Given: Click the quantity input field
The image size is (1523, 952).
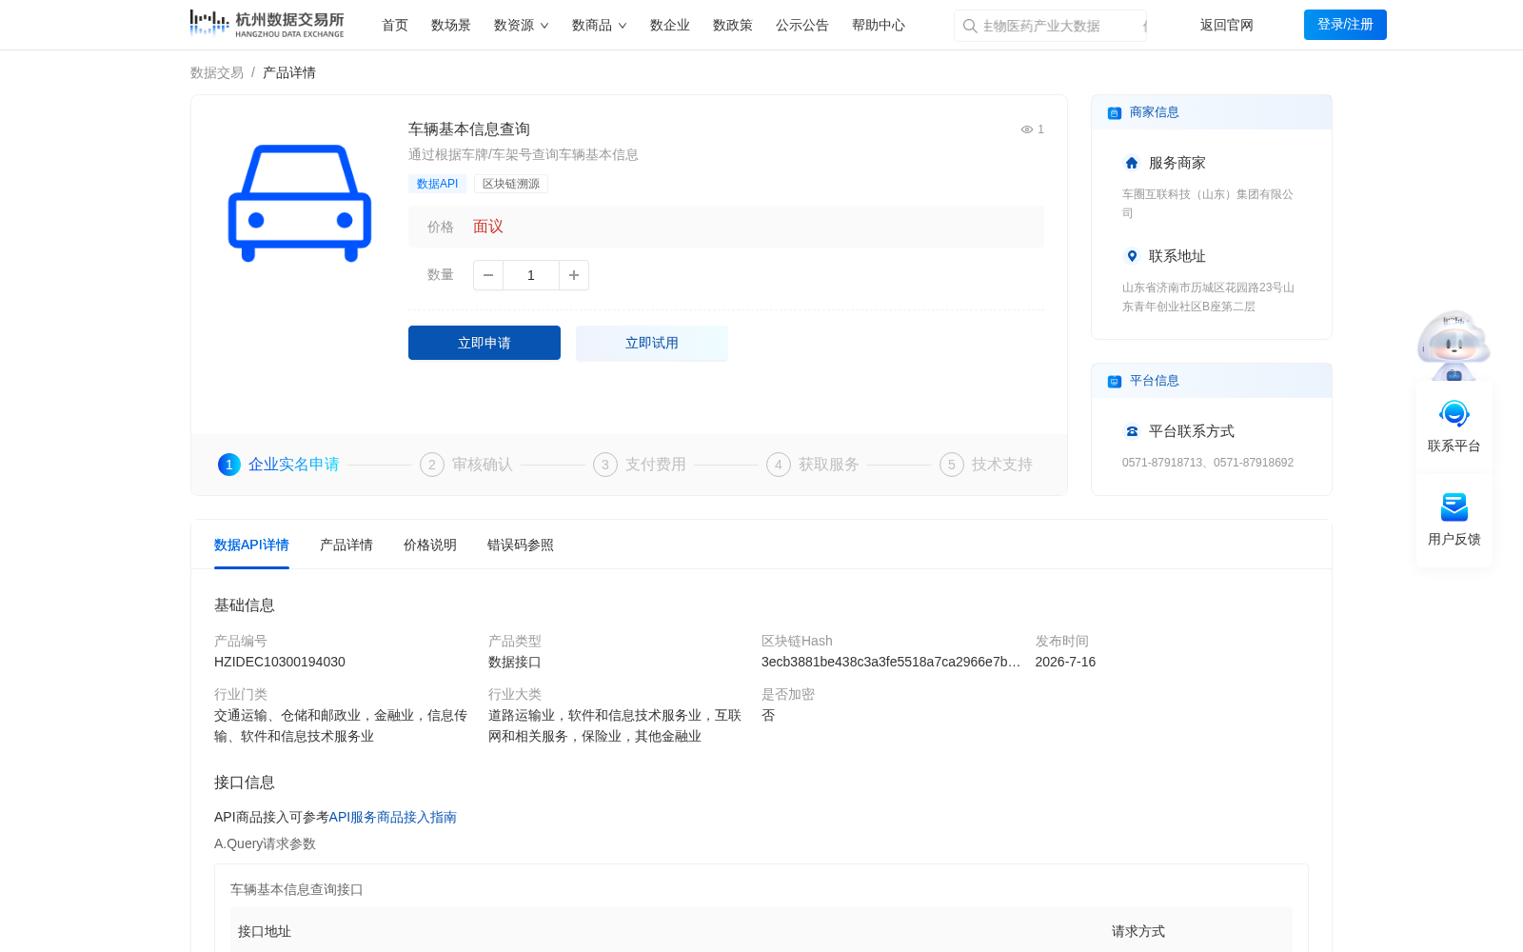Looking at the screenshot, I should click(531, 275).
